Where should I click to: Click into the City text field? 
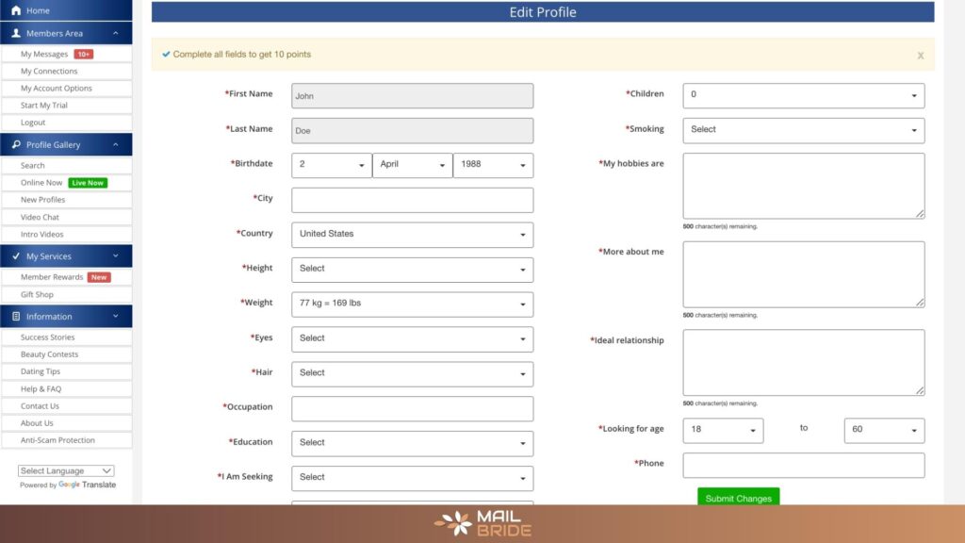click(412, 200)
